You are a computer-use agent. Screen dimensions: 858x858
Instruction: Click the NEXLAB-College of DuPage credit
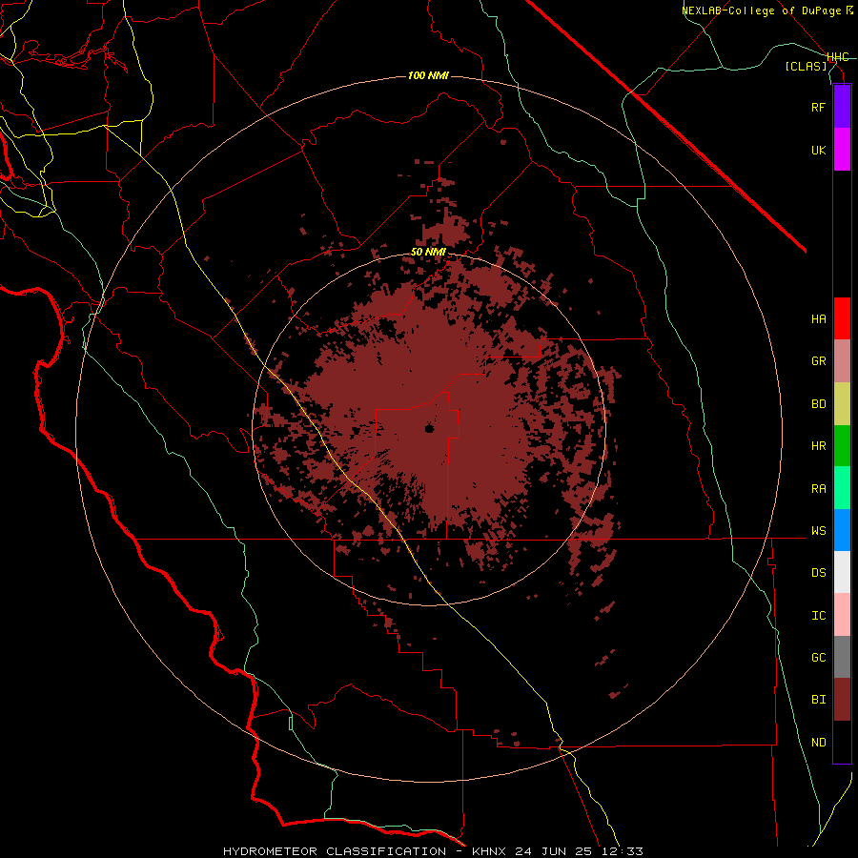pos(761,10)
